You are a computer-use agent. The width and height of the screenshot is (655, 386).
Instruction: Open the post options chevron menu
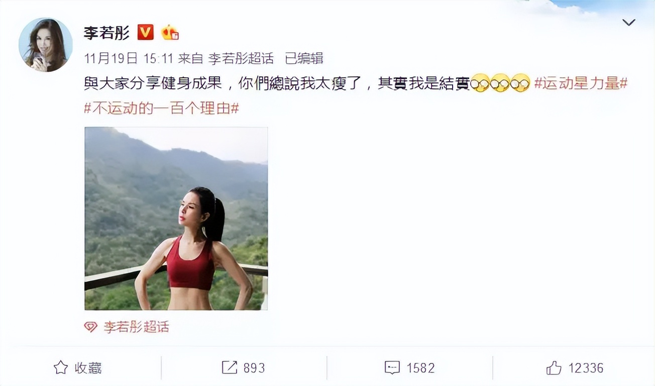click(x=628, y=23)
